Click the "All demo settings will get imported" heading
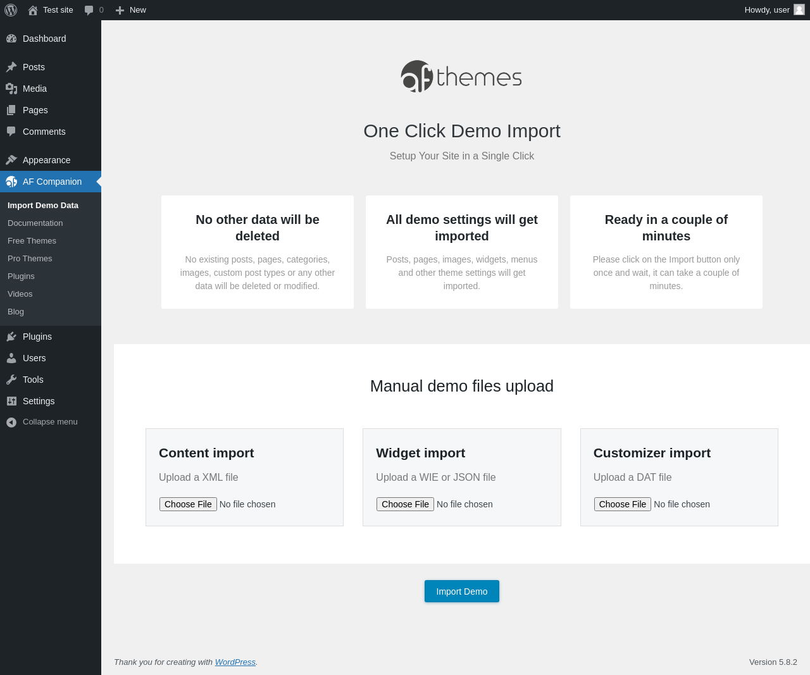This screenshot has width=810, height=675. [462, 228]
